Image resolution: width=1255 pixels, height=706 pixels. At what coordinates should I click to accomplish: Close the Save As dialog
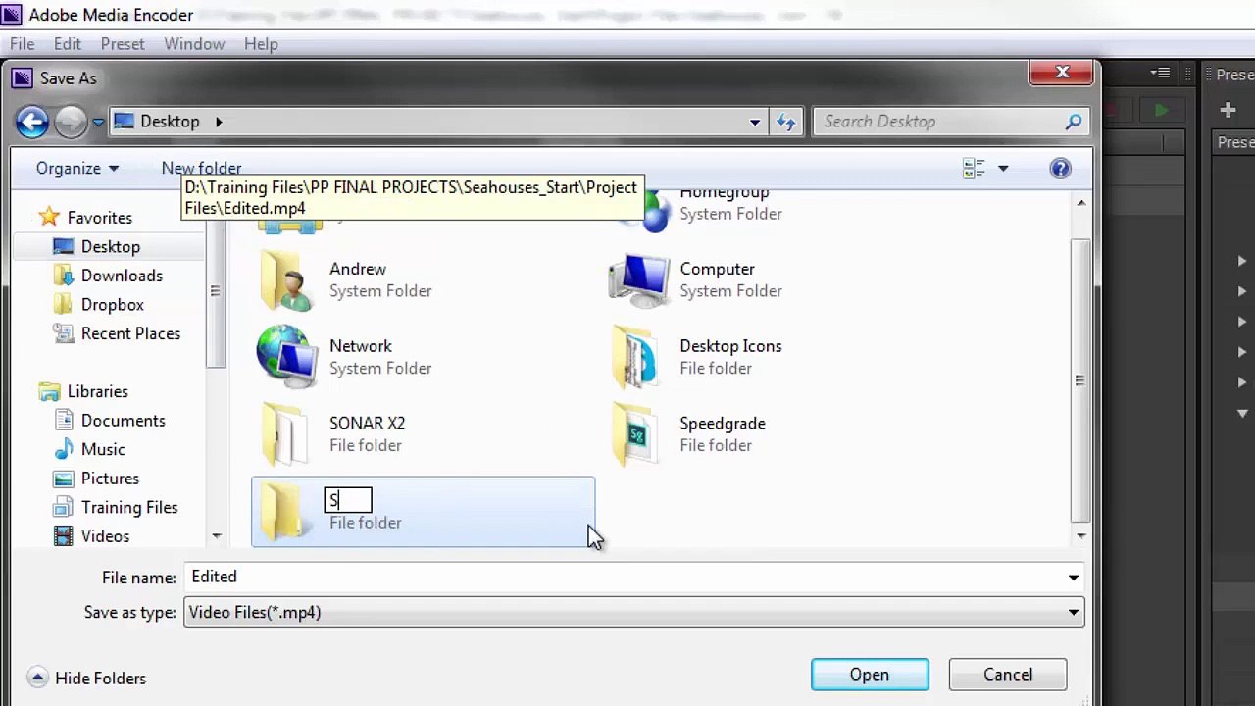pos(1062,73)
